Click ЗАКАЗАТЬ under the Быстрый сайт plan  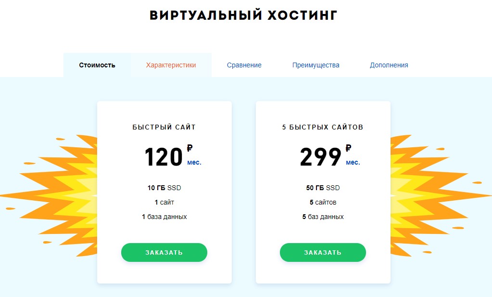pyautogui.click(x=164, y=252)
